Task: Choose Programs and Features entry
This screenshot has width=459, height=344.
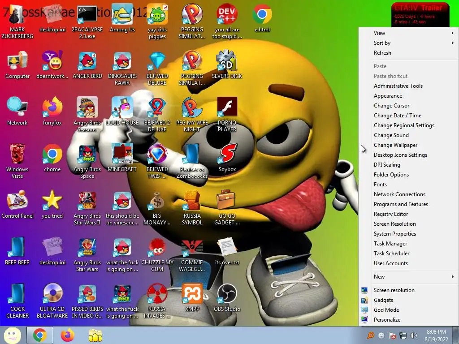Action: [x=408, y=204]
